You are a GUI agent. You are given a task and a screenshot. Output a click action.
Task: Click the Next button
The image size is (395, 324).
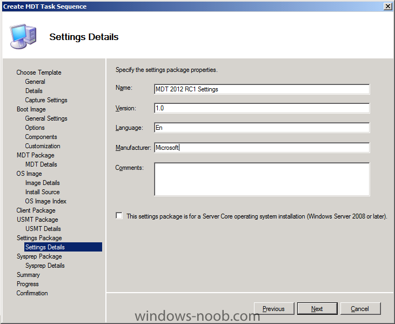tap(317, 309)
